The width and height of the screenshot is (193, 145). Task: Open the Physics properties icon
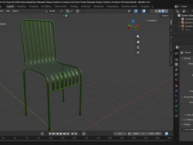coord(177,101)
